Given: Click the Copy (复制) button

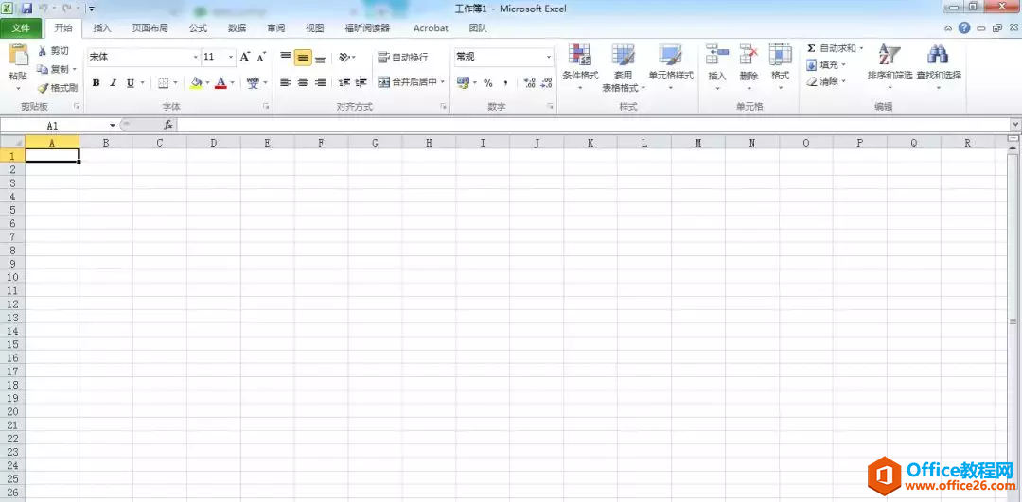Looking at the screenshot, I should (x=53, y=69).
